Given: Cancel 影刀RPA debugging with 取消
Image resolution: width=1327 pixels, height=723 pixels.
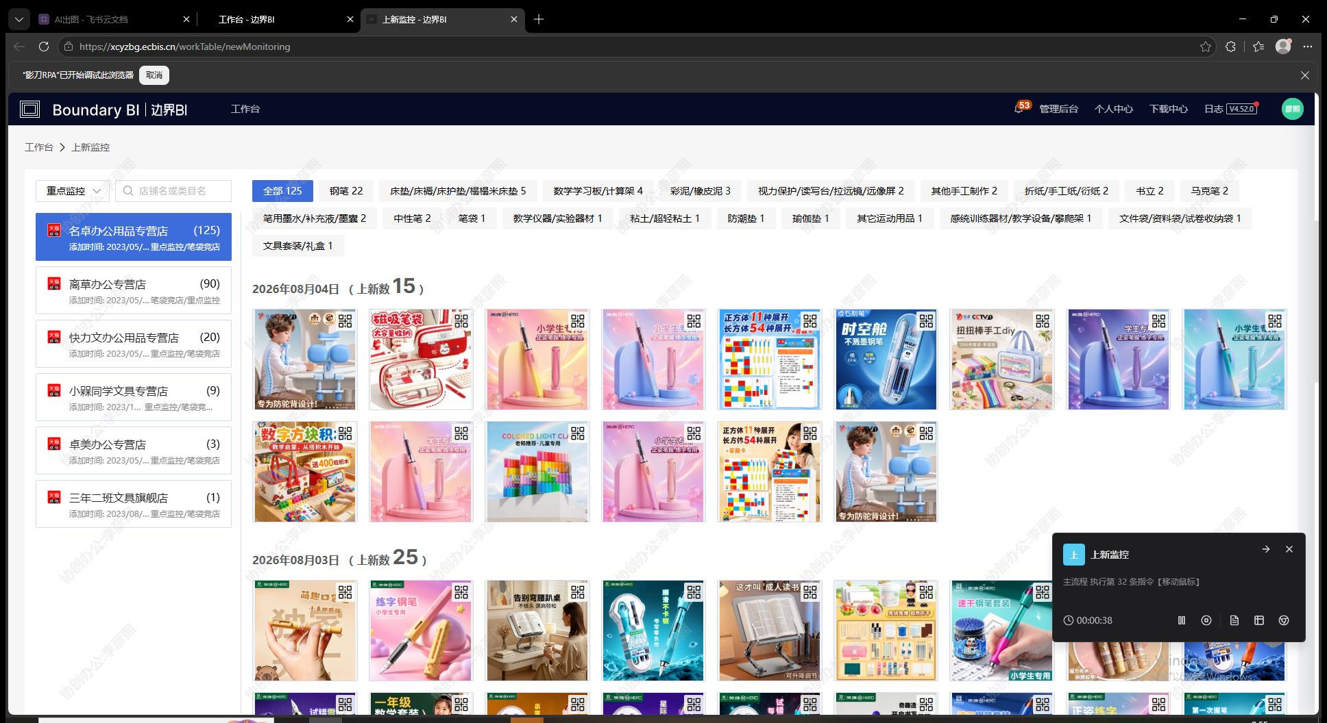Looking at the screenshot, I should point(154,75).
